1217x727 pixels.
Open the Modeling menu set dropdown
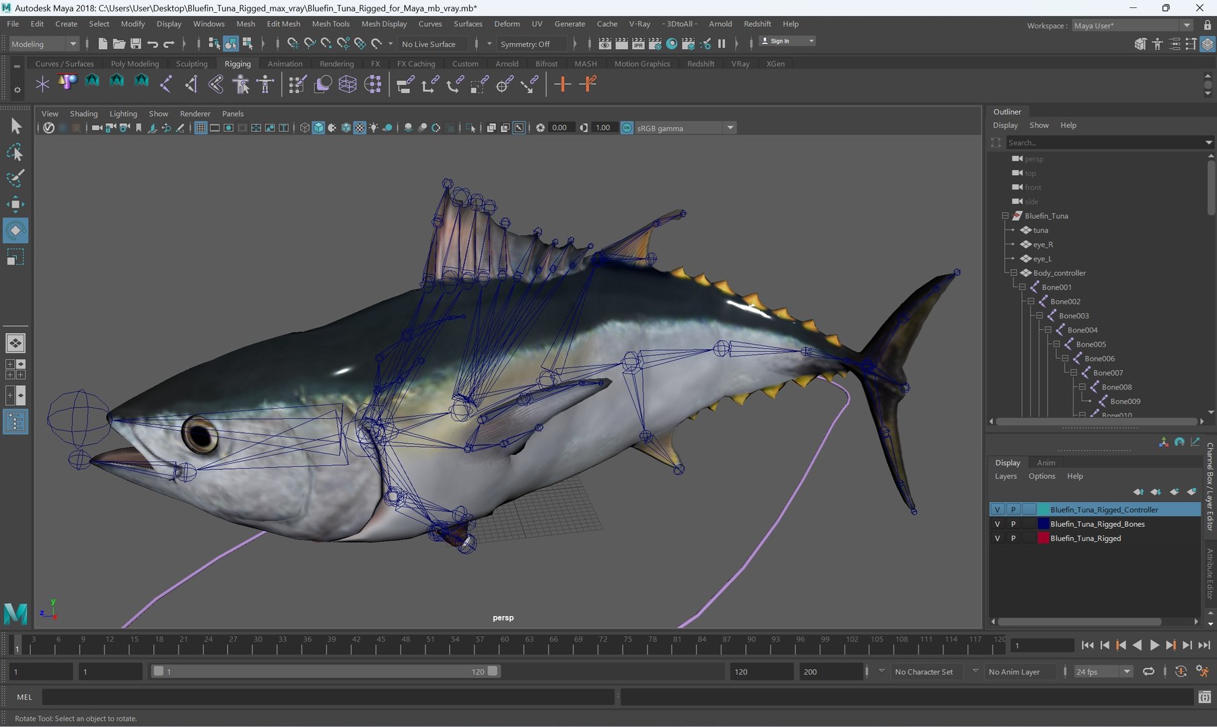click(x=44, y=44)
